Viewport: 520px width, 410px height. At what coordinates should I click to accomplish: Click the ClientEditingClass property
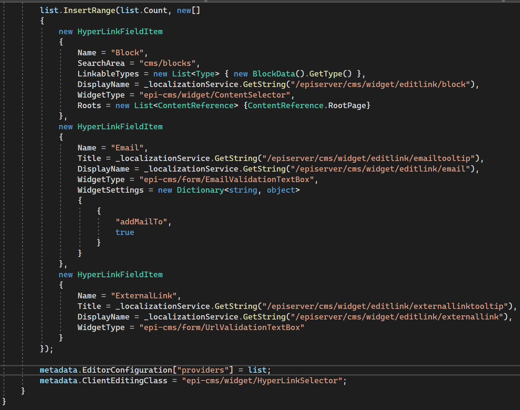[125, 381]
